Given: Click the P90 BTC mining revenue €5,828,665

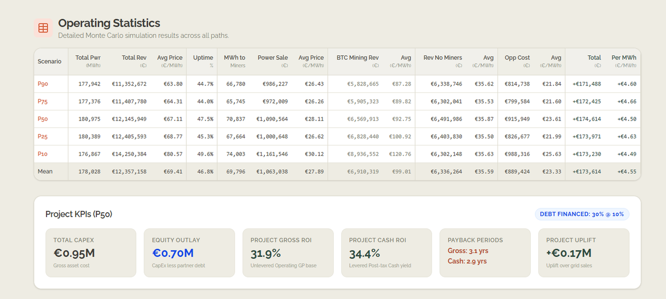Looking at the screenshot, I should (x=363, y=84).
